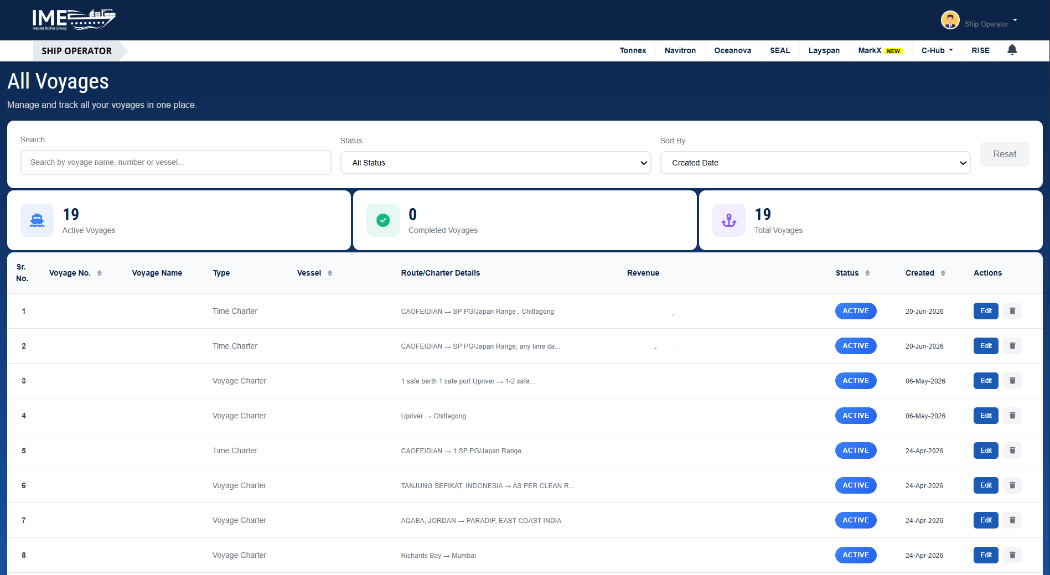Screen dimensions: 1050x575
Task: Edit voyage row 4
Action: [x=986, y=416]
